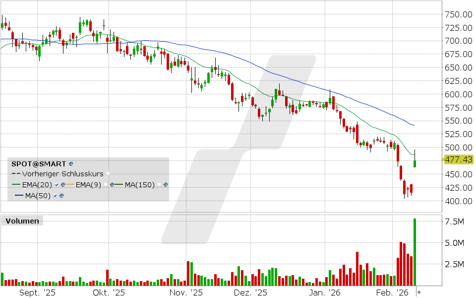Select the tallest green volume bar
This screenshot has width=476, height=298.
415,248
